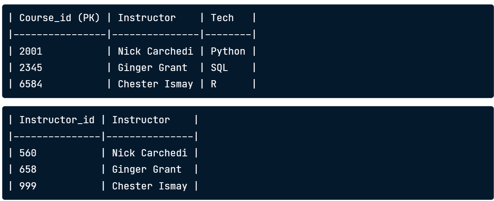Click the Instructor_id column header
The image size is (494, 201).
click(x=57, y=119)
